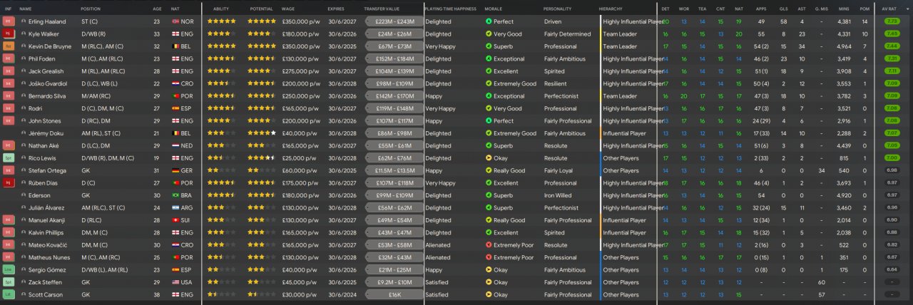Viewport: 913px width, 305px height.
Task: Open Bernardo Silva's player profile
Action: (x=47, y=96)
